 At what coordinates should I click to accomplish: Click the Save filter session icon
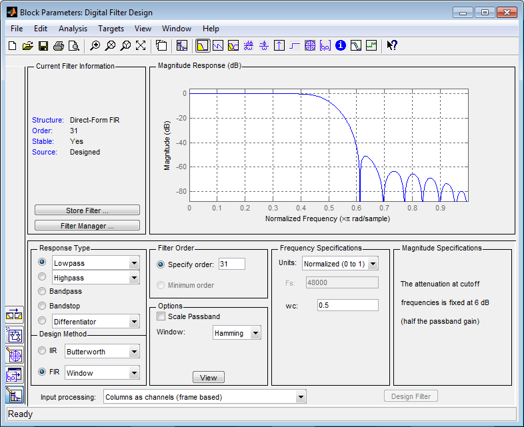click(43, 46)
